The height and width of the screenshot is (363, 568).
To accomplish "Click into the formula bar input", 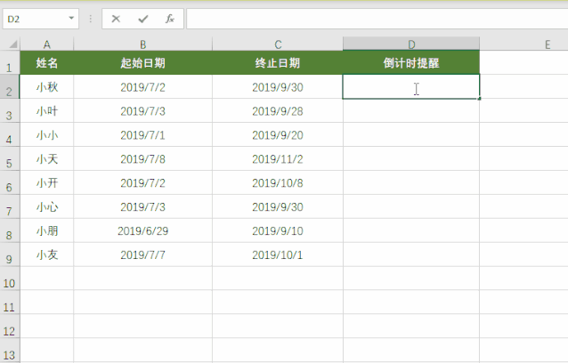I will 377,19.
